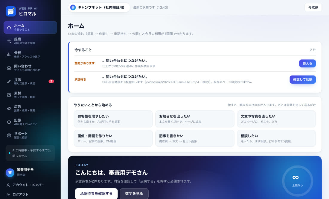329x199 pixels.
Task: Click the person icon beside アカウント・メンバー
Action: (8, 185)
